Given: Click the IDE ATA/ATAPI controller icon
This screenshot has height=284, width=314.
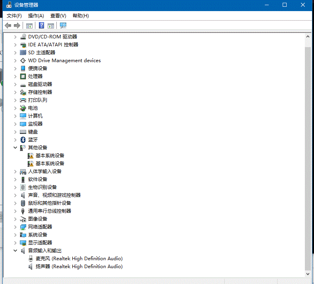Looking at the screenshot, I should pyautogui.click(x=23, y=45).
